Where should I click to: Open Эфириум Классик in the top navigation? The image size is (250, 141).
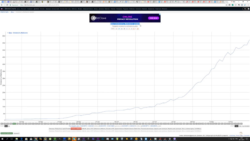point(88,9)
